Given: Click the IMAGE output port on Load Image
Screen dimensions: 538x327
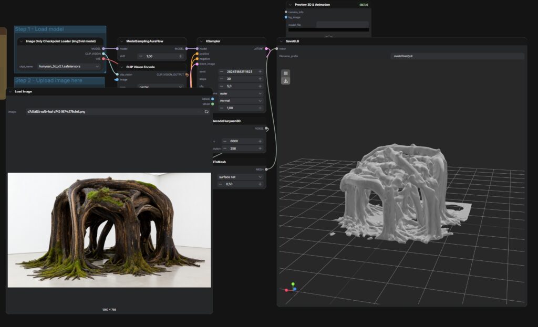Looking at the screenshot, I should [212, 99].
